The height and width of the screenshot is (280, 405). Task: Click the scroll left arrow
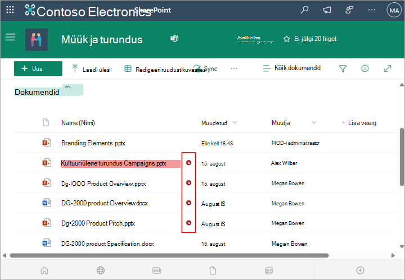pos(4,255)
